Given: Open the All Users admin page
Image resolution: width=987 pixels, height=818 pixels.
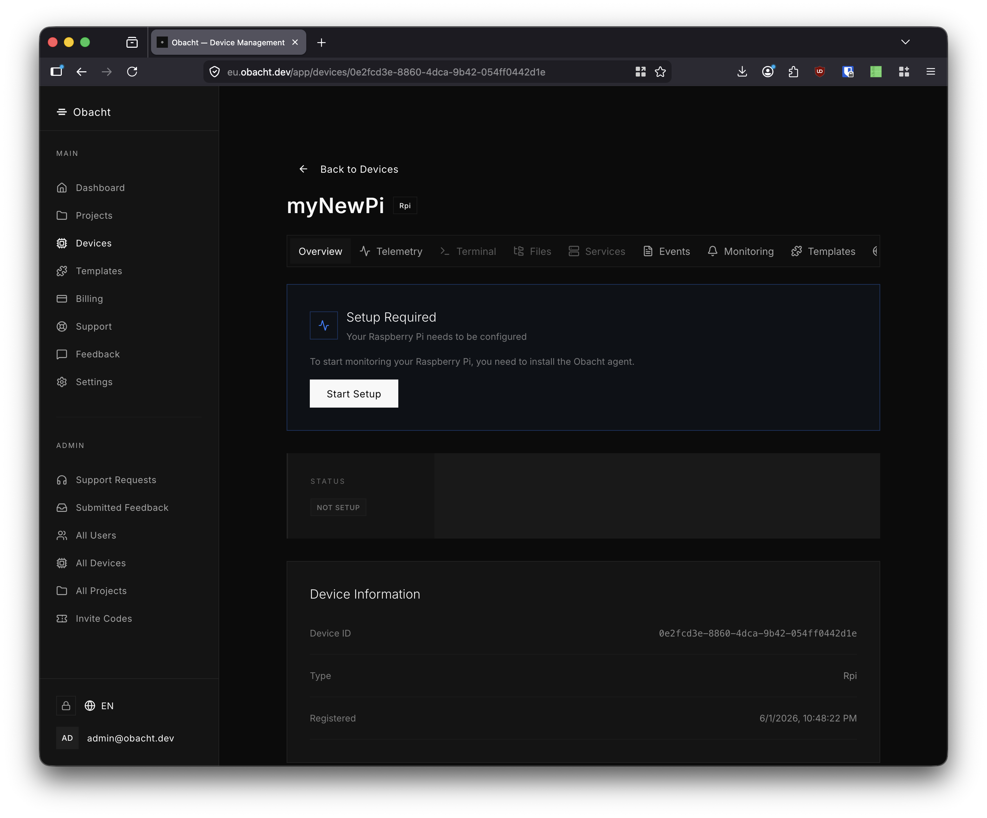Looking at the screenshot, I should [x=86, y=535].
